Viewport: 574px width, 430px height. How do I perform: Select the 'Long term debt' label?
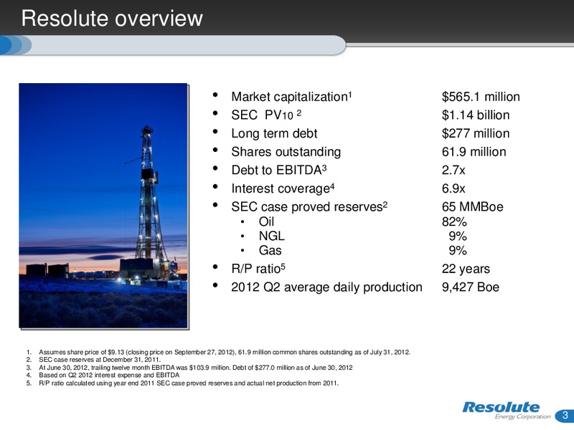coord(274,133)
